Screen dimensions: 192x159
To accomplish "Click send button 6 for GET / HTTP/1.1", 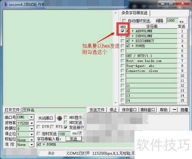I will (x=182, y=56).
